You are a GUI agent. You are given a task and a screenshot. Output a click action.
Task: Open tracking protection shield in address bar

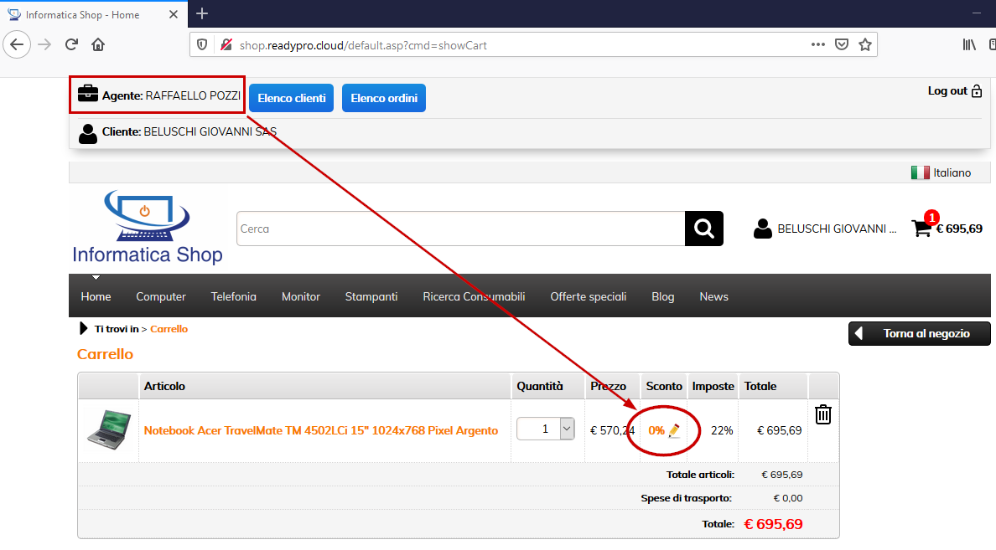[202, 45]
